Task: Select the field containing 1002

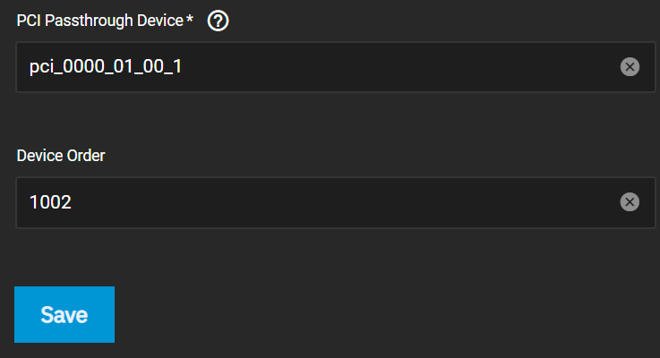Action: [336, 202]
